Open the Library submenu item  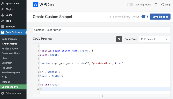tap(5, 58)
